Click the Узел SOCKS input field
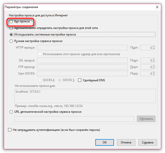165x153 pixels. pos(82,73)
